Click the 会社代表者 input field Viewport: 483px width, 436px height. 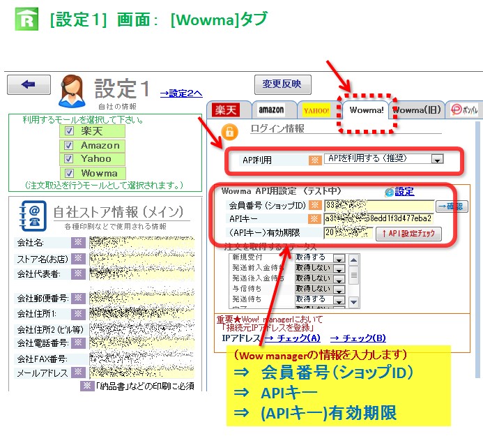click(142, 274)
